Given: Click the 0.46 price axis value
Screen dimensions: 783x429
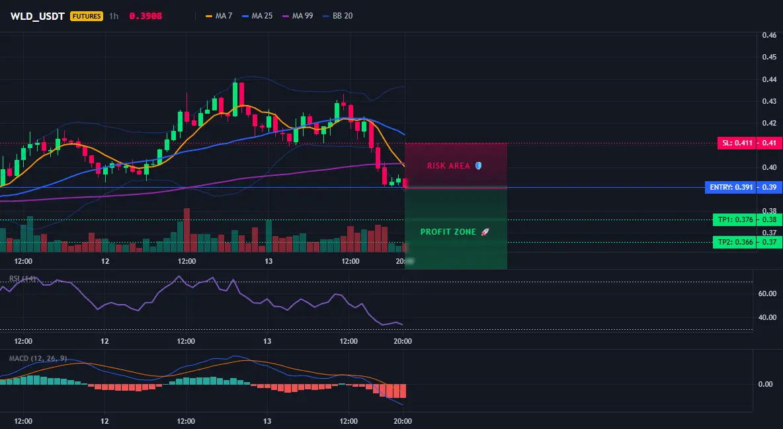Looking at the screenshot, I should click(x=769, y=35).
